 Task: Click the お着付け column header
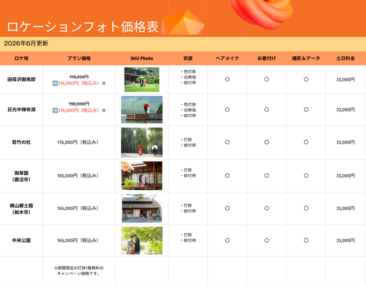click(267, 58)
